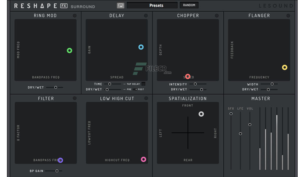Image resolution: width=305 pixels, height=177 pixels.
Task: Click the pink Low High Cut handle
Action: [143, 159]
